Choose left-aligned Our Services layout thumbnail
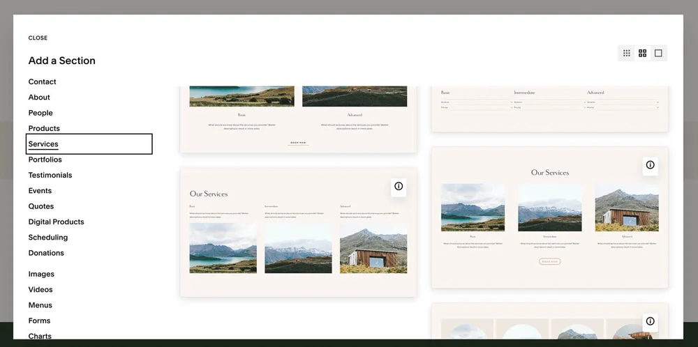 pyautogui.click(x=298, y=232)
